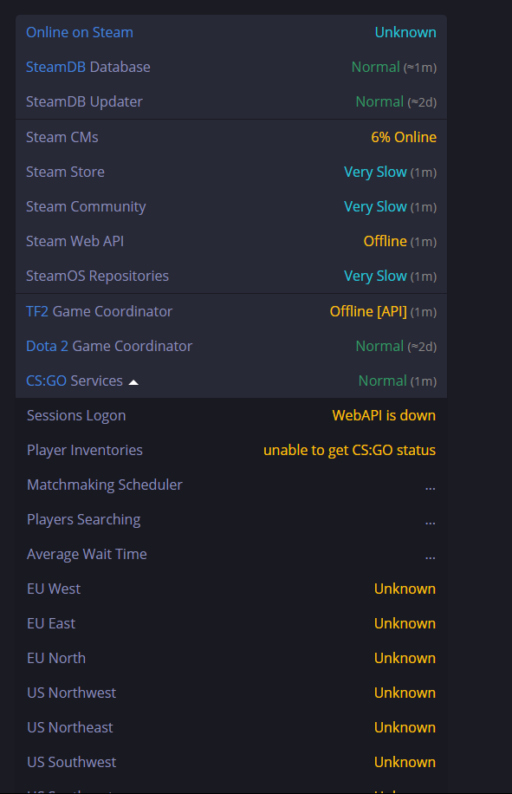512x794 pixels.
Task: Select the Sessions Logon row
Action: [231, 416]
